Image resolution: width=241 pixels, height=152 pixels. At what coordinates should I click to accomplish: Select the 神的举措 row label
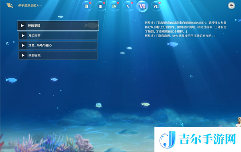click(34, 26)
